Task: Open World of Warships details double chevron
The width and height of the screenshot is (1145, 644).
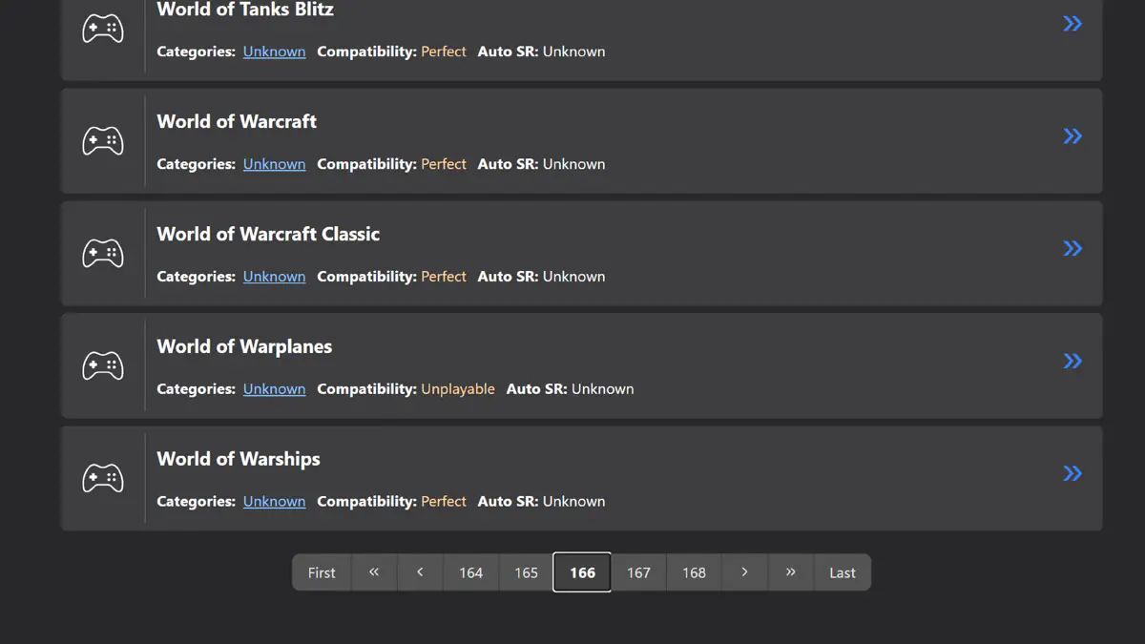Action: tap(1072, 473)
